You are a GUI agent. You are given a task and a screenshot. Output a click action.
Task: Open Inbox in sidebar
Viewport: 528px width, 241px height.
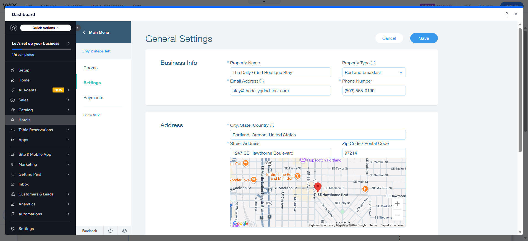40,184
